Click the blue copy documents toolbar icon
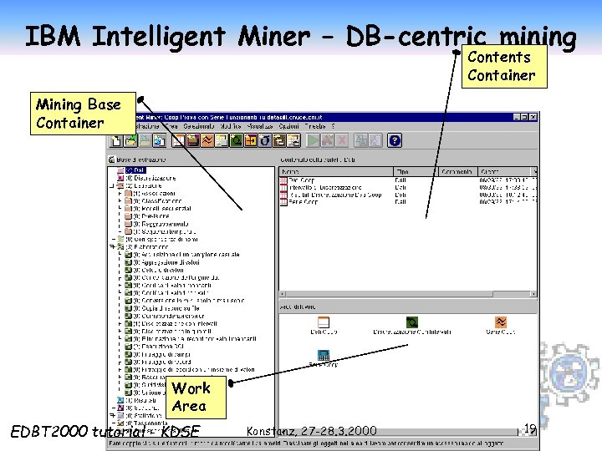 click(x=159, y=141)
